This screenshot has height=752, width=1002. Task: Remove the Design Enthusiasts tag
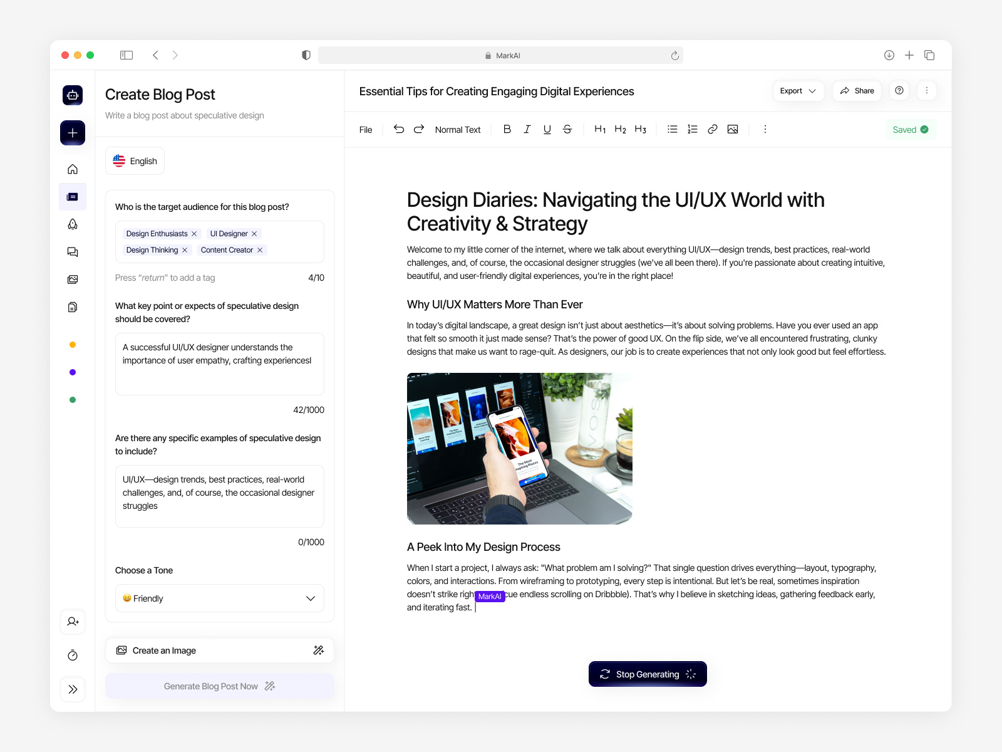[x=194, y=234]
